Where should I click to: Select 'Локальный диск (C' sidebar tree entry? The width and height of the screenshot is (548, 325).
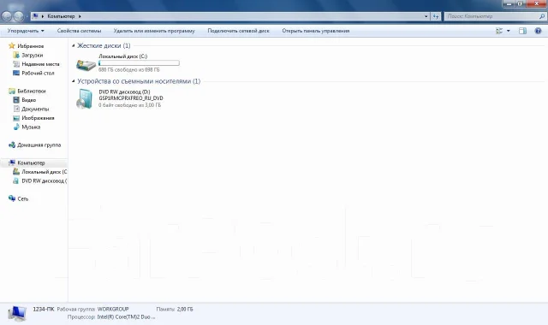40,172
